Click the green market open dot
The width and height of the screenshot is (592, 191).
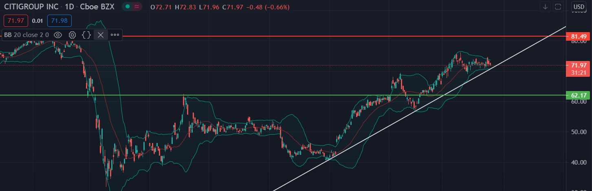[x=128, y=7]
